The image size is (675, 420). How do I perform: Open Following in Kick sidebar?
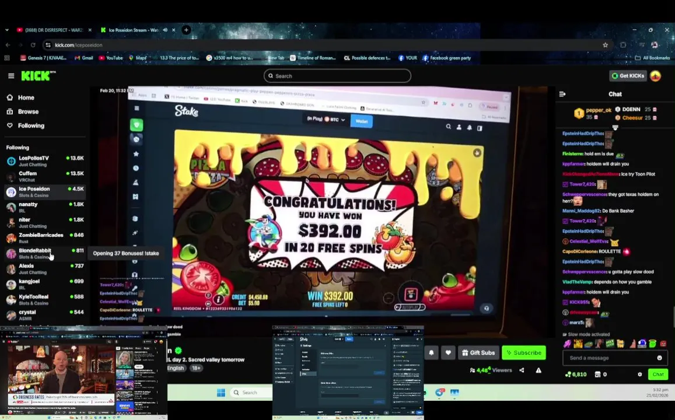pyautogui.click(x=26, y=125)
